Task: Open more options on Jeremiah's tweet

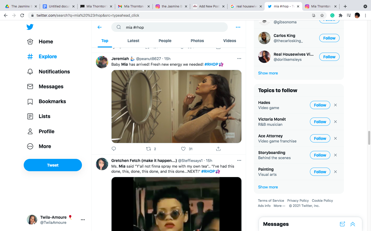Action: click(x=239, y=59)
